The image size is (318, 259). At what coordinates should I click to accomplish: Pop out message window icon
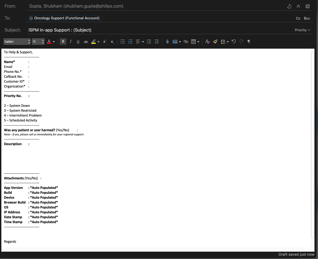click(x=308, y=6)
